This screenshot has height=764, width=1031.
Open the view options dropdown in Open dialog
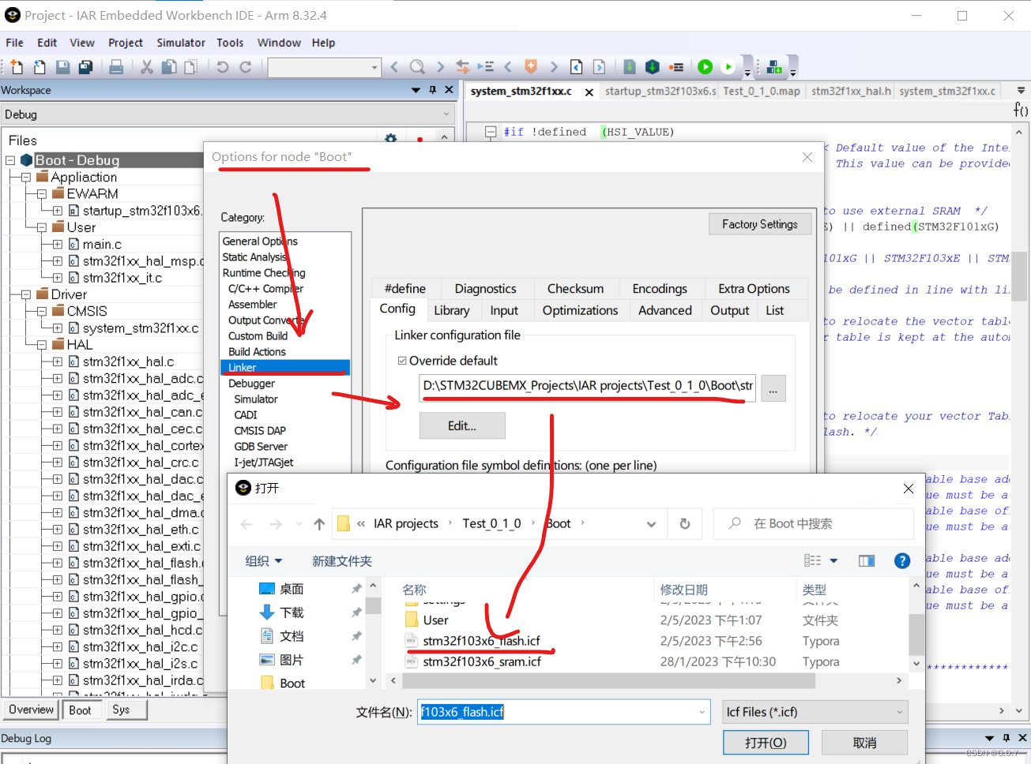(833, 561)
